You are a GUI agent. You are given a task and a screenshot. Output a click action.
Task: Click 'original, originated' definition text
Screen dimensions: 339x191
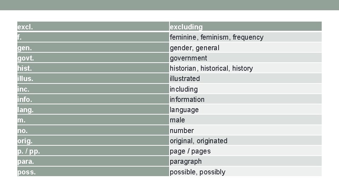point(198,141)
